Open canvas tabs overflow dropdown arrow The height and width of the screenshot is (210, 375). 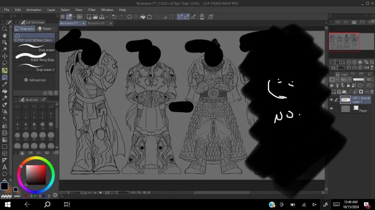point(326,23)
